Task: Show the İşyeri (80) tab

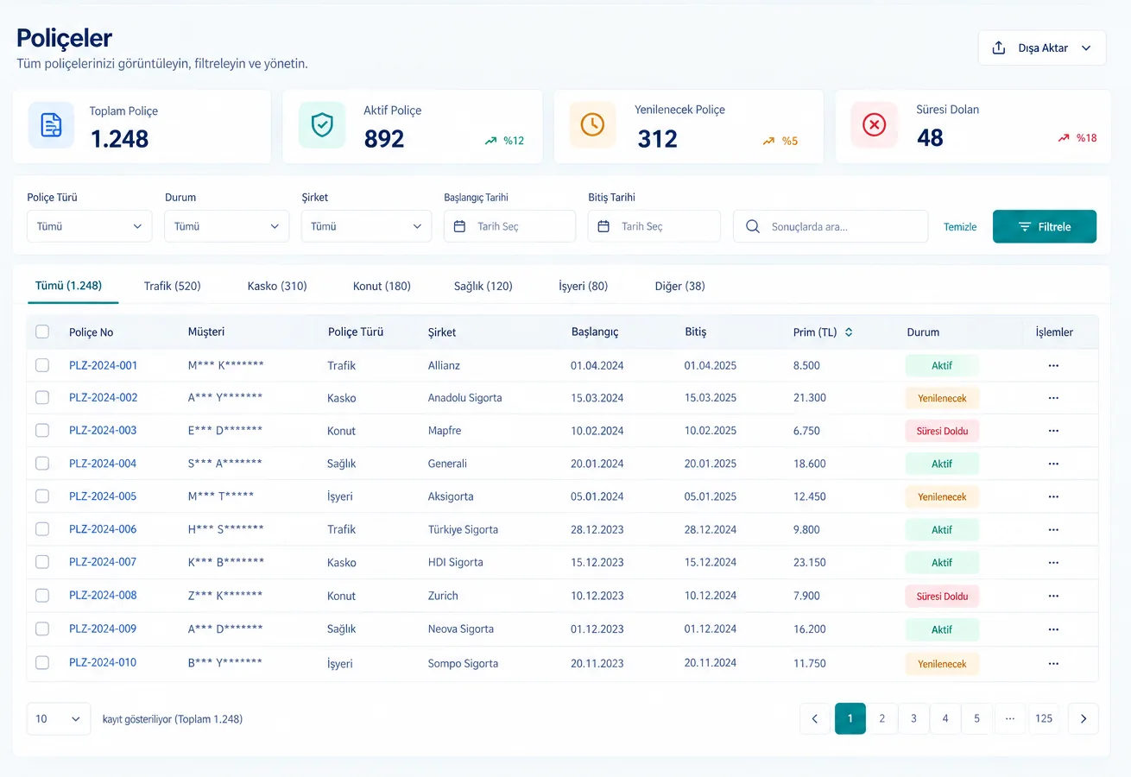Action: tap(584, 286)
